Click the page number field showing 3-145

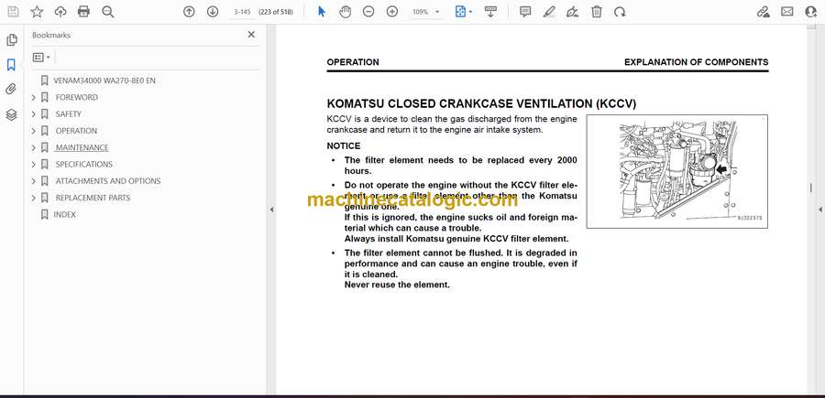tap(242, 12)
